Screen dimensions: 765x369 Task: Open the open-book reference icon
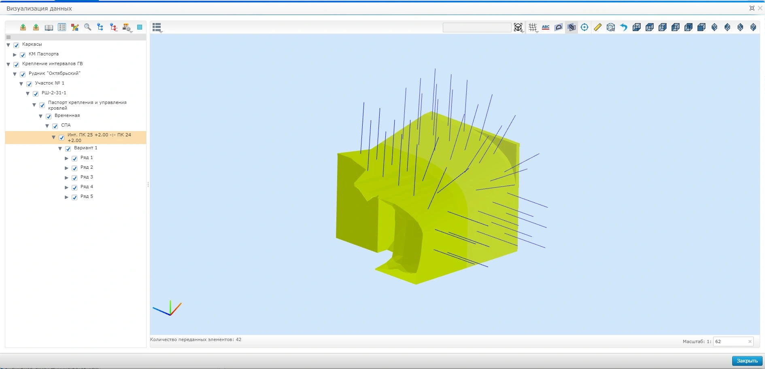coord(49,28)
